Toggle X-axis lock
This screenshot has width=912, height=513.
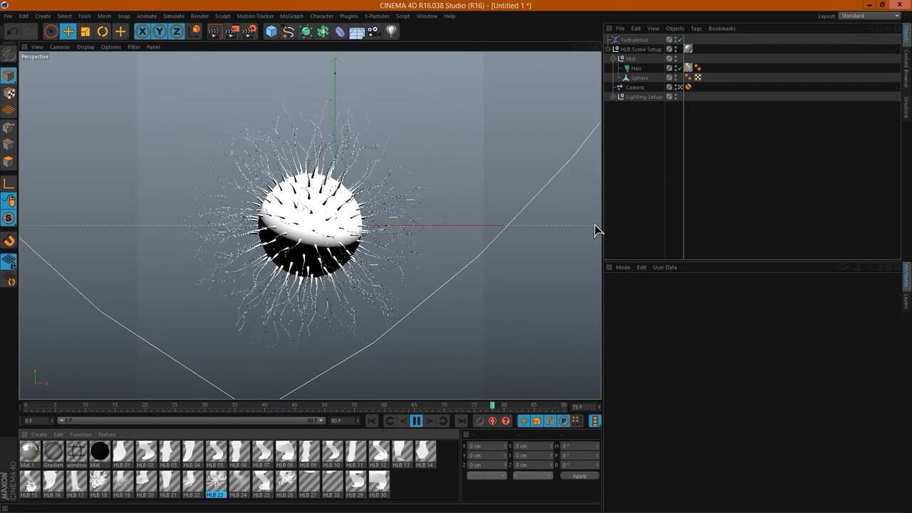tap(142, 31)
